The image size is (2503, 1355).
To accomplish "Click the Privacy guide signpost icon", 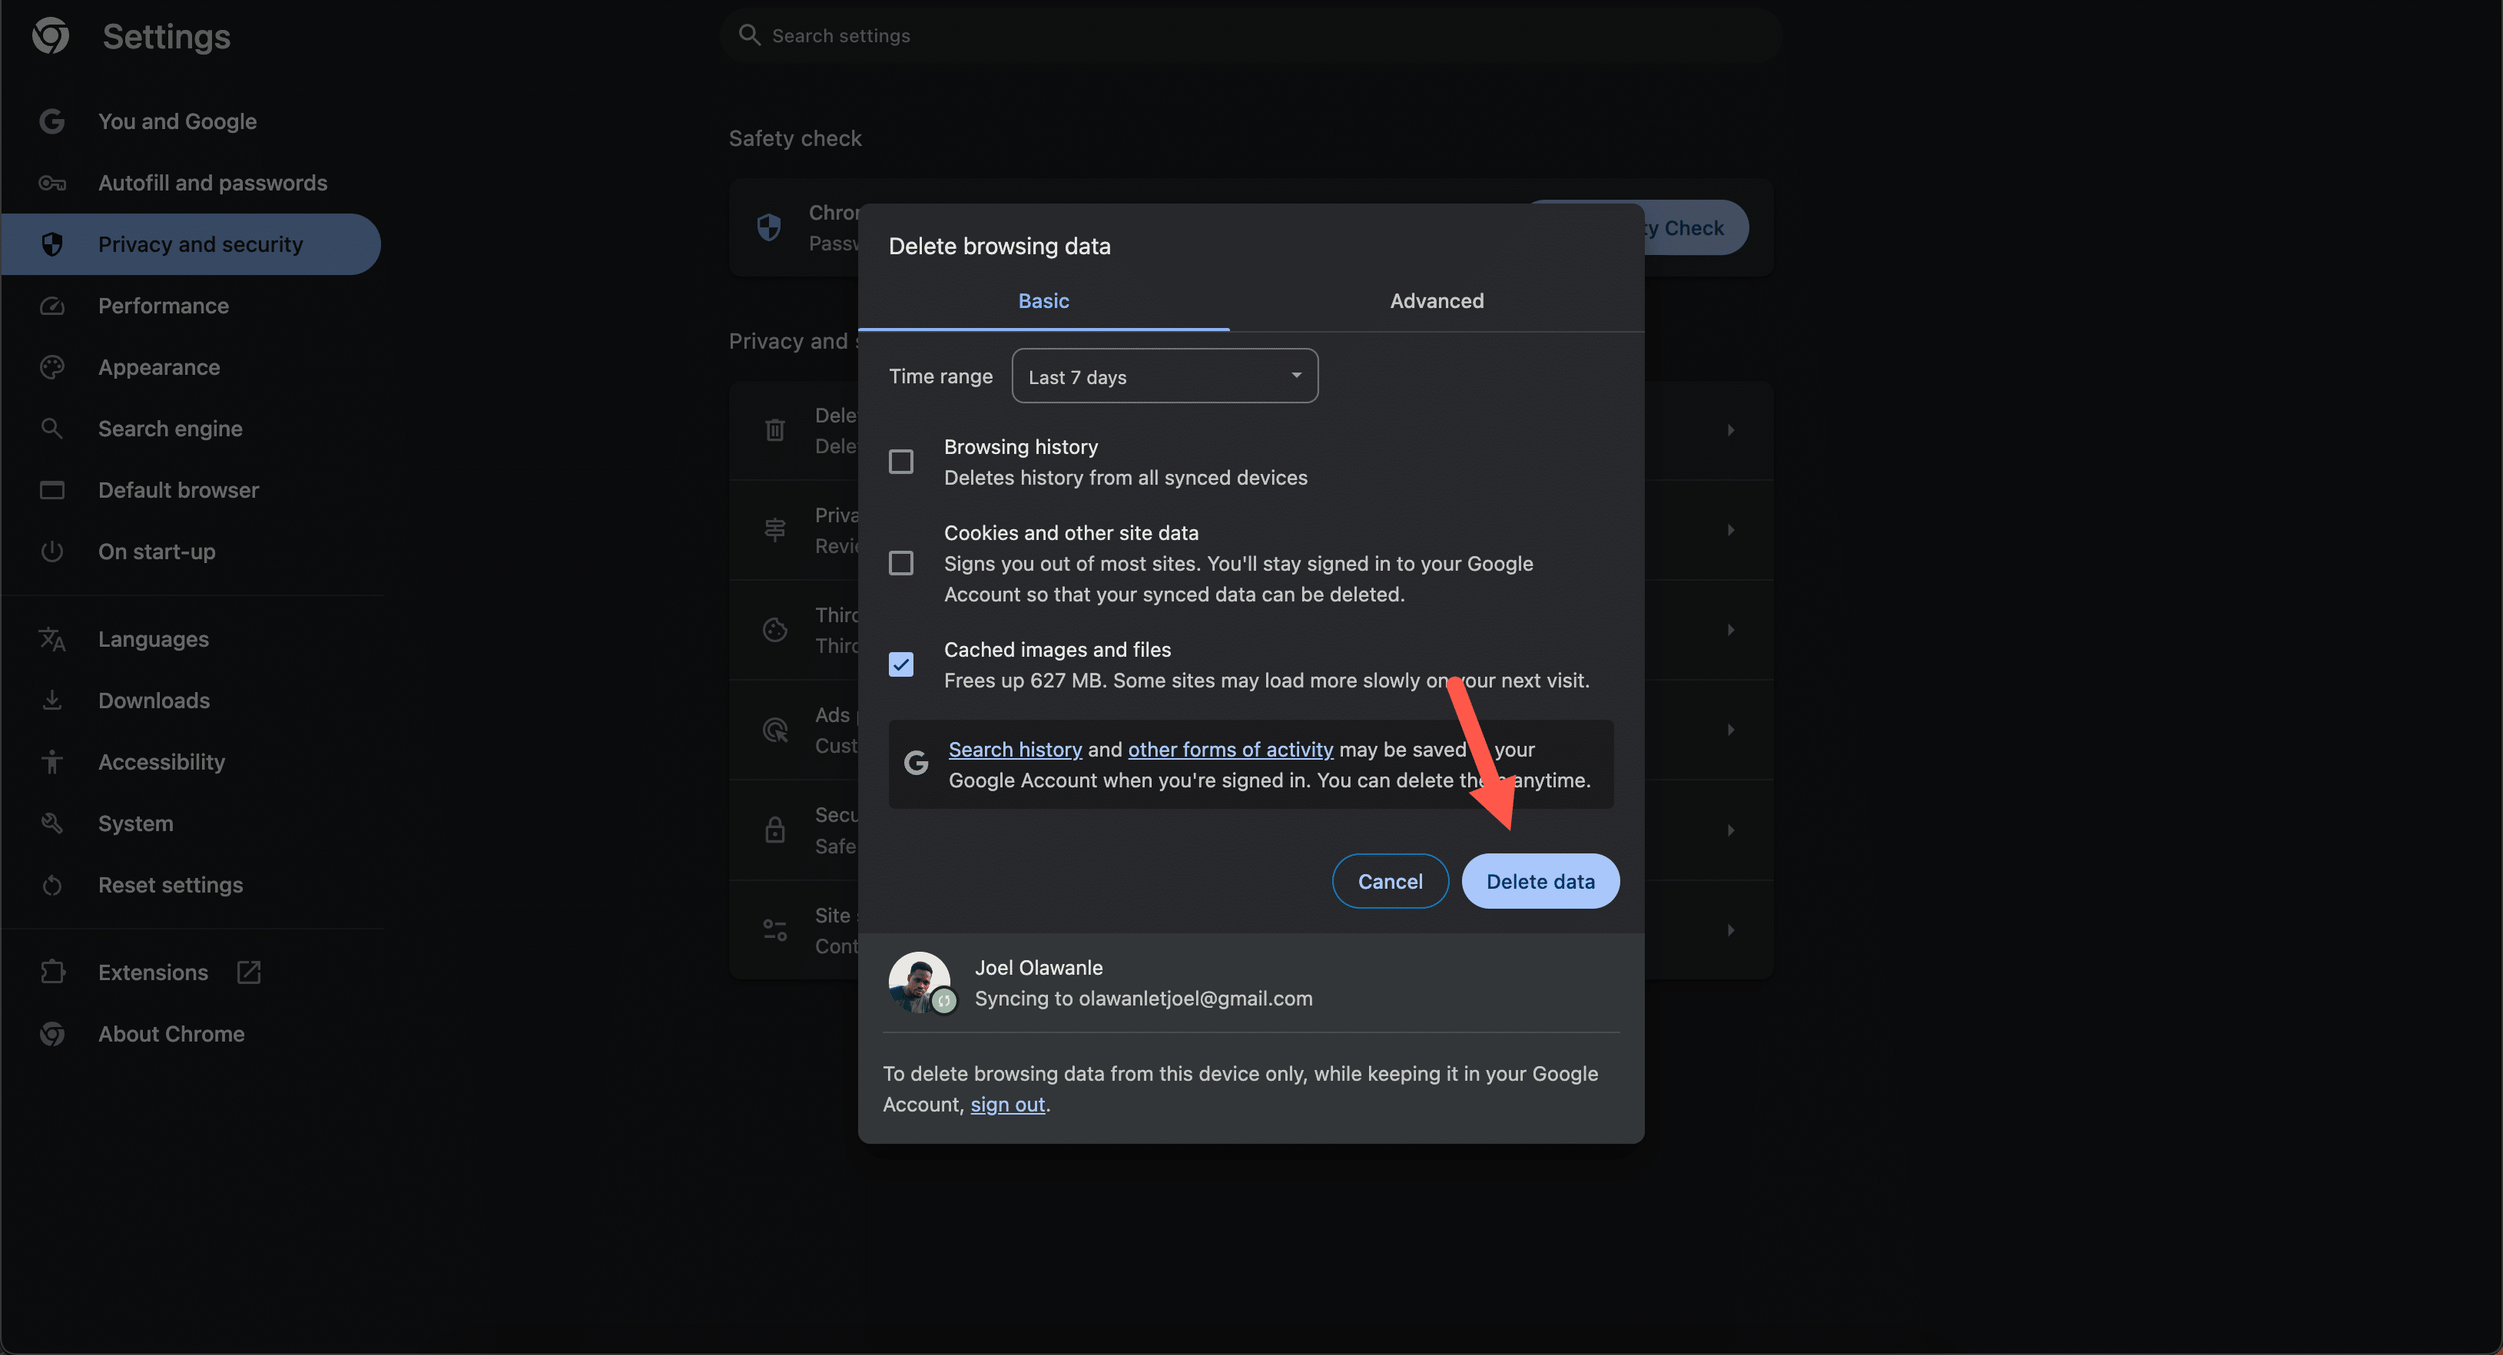I will pyautogui.click(x=774, y=530).
